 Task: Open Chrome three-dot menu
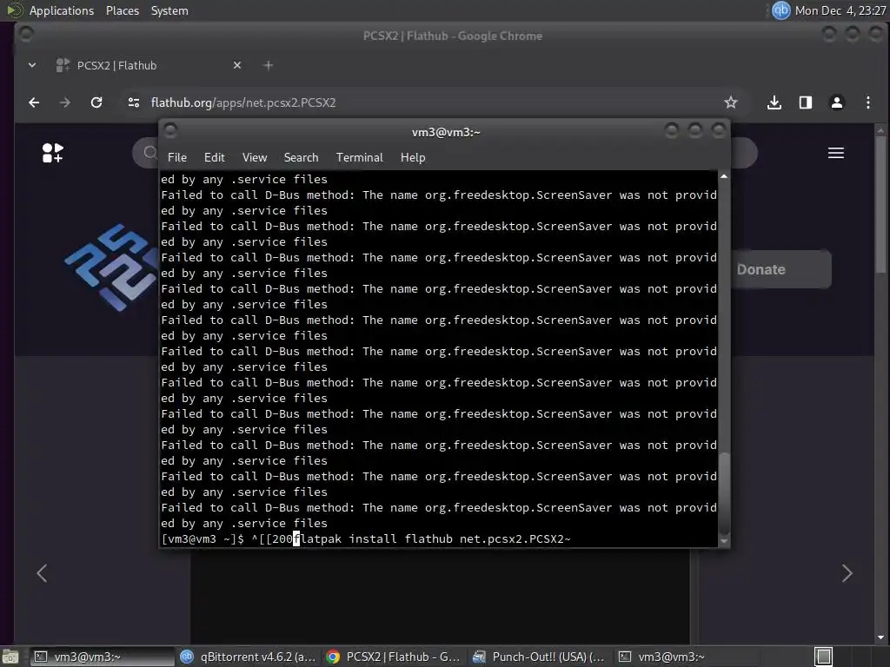[x=868, y=102]
